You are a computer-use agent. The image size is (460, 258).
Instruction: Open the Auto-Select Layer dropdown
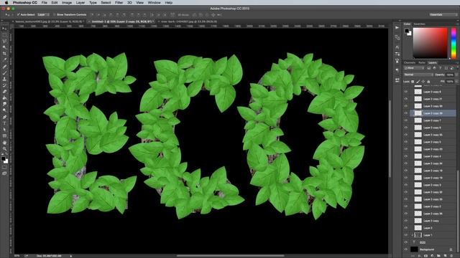43,14
